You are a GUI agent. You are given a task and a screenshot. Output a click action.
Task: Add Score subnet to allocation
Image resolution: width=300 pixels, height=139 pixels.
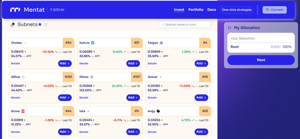pyautogui.click(x=65, y=132)
